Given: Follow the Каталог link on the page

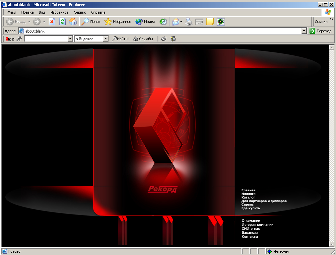Looking at the screenshot, I should (248, 197).
